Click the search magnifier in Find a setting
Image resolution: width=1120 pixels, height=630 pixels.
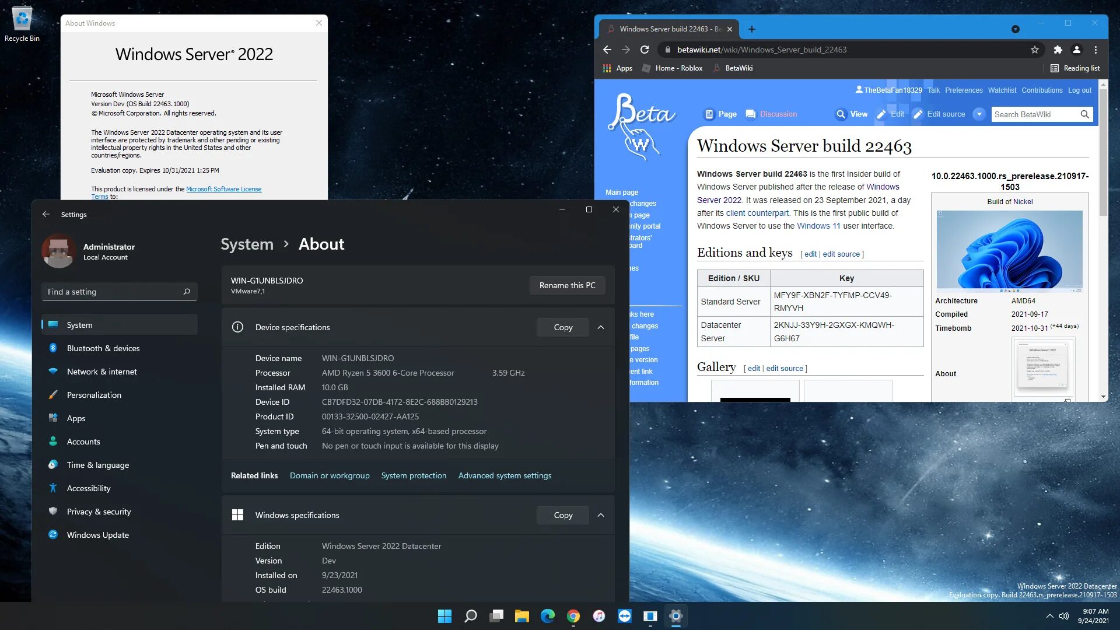point(187,292)
